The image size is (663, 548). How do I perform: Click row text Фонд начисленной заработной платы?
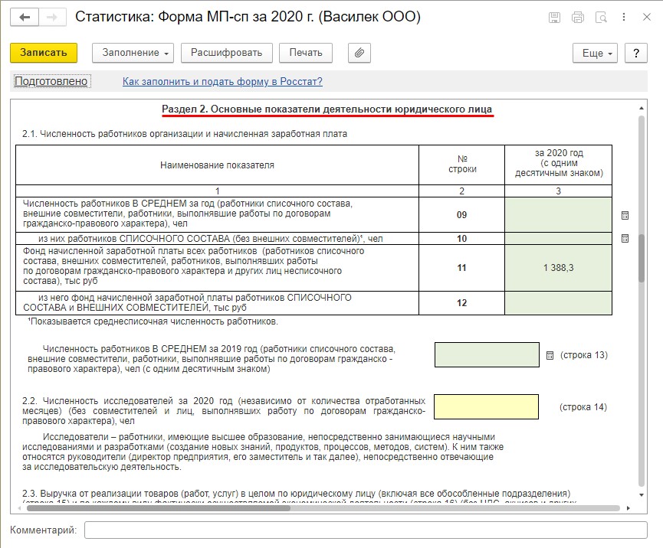(x=194, y=266)
